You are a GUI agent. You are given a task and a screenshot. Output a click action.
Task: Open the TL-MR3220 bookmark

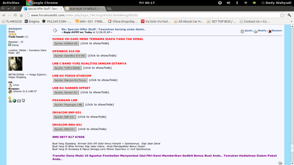click(12, 22)
